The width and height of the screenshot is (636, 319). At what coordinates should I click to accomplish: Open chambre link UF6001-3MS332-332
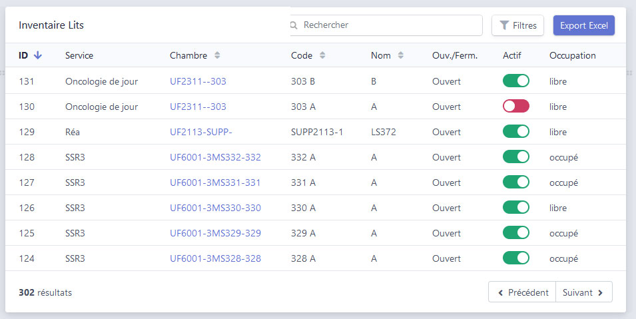coord(215,157)
